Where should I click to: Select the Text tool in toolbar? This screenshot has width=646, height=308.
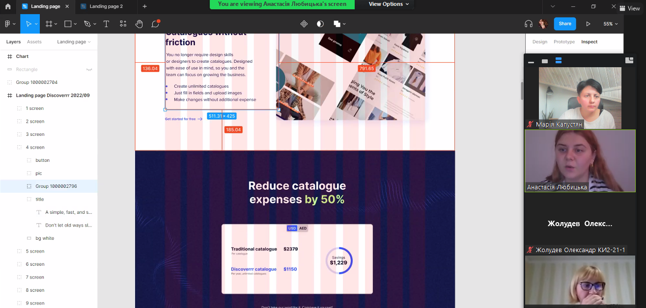click(x=106, y=24)
